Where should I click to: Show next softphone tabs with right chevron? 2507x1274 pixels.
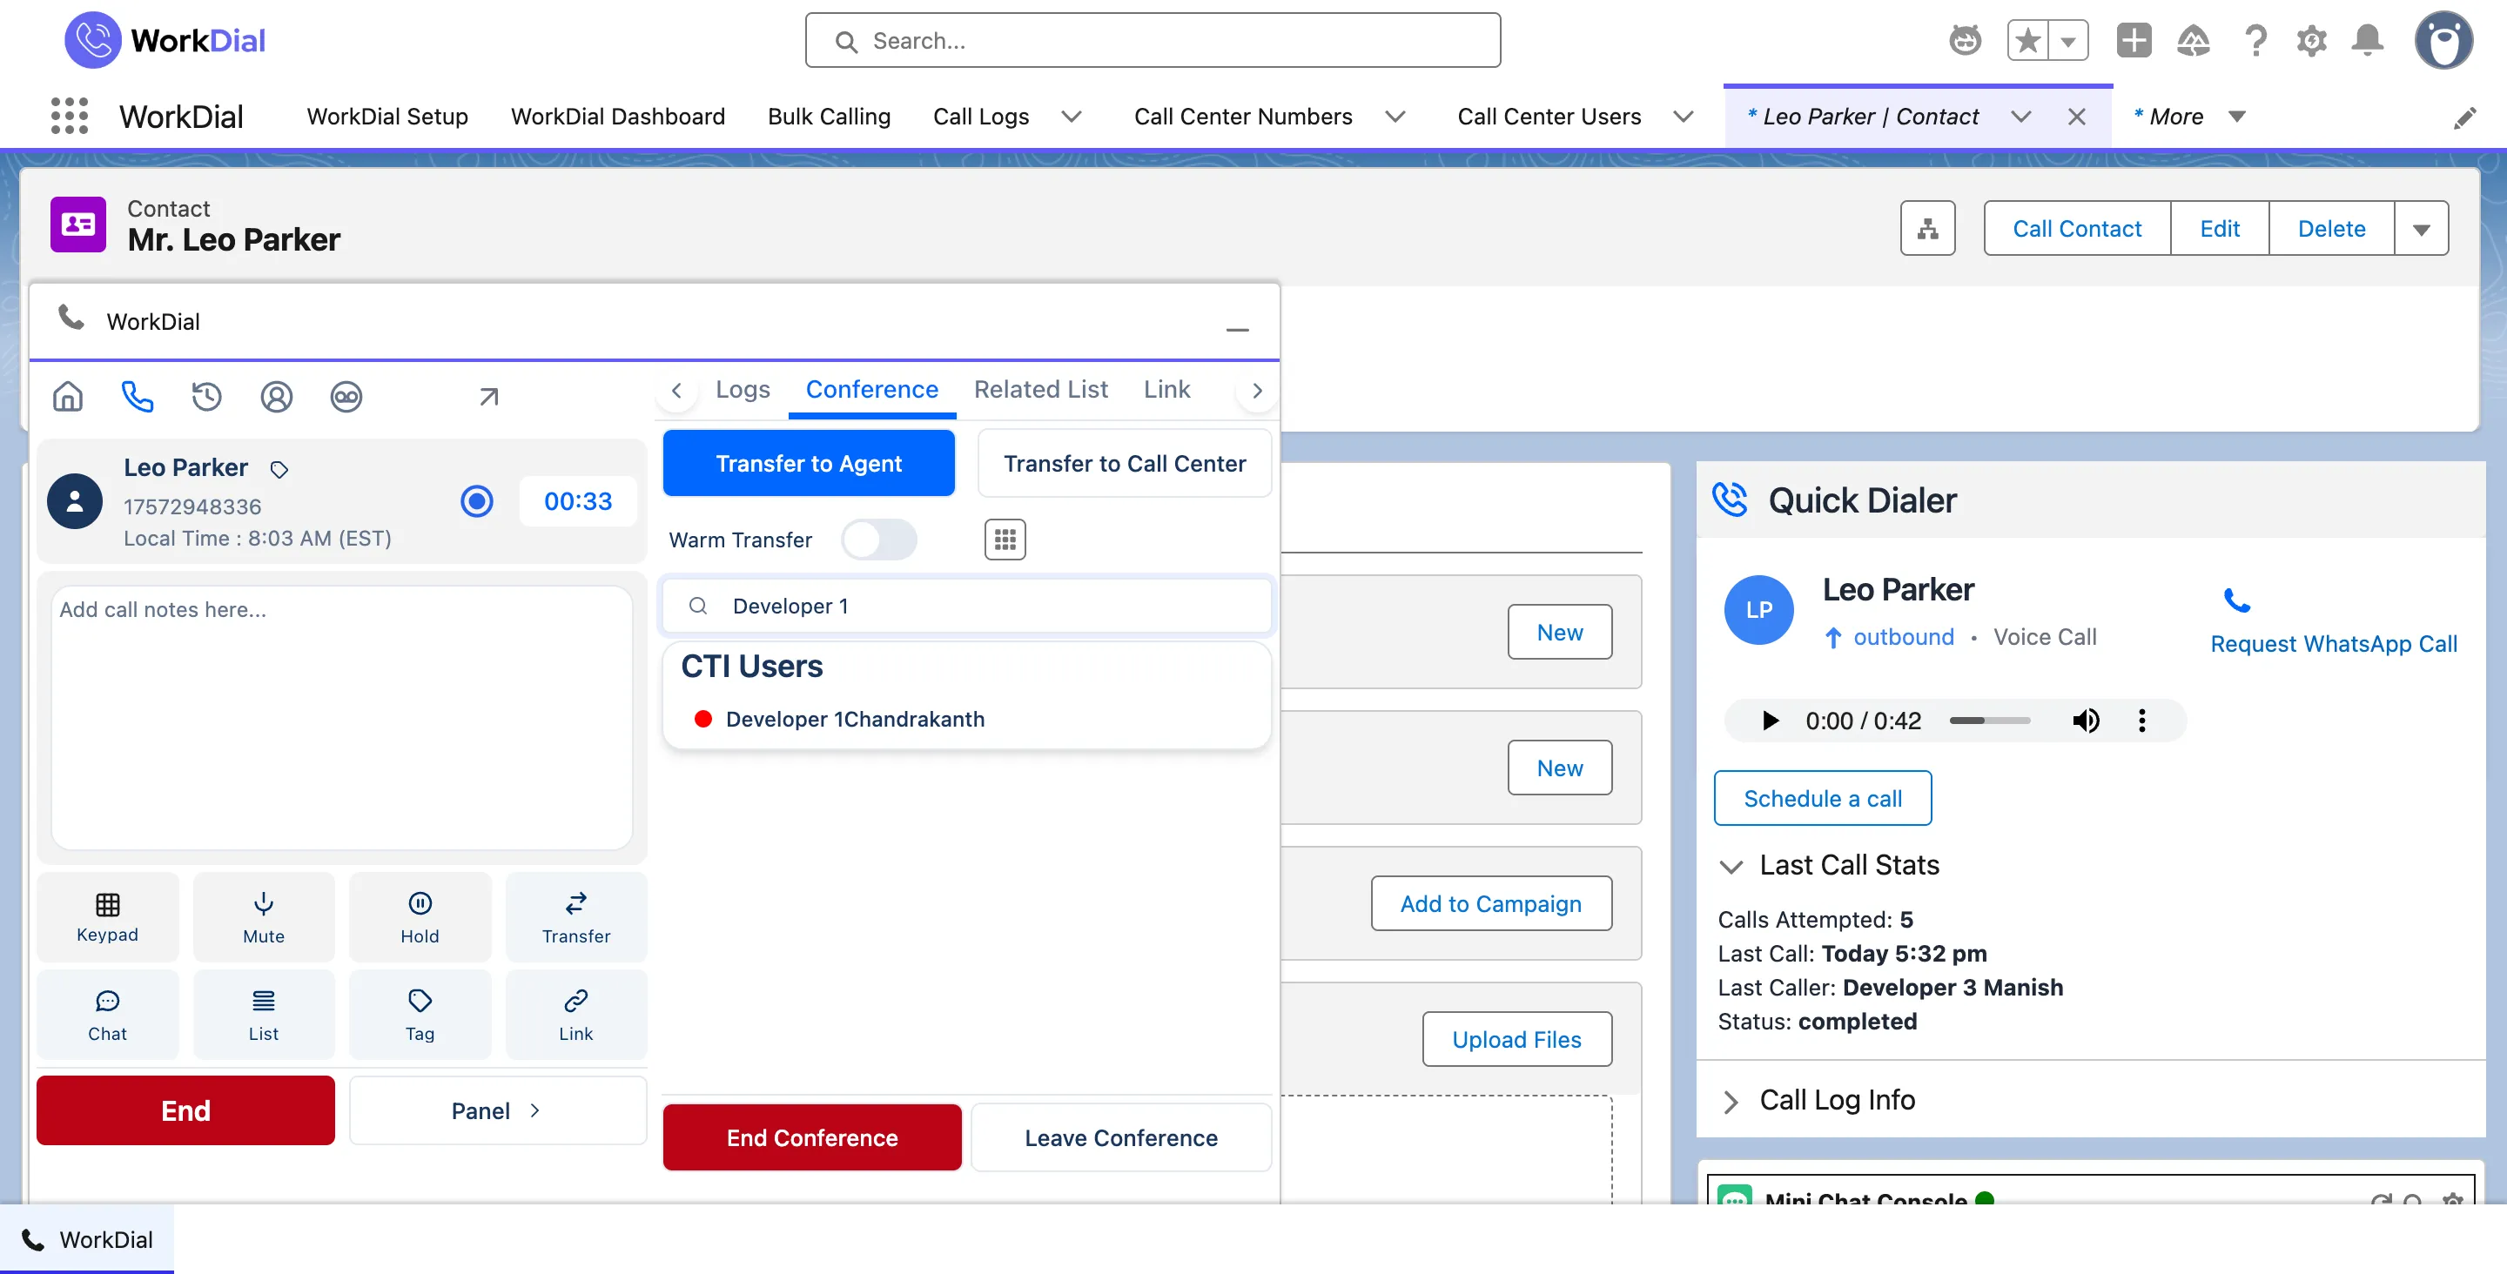click(x=1256, y=390)
